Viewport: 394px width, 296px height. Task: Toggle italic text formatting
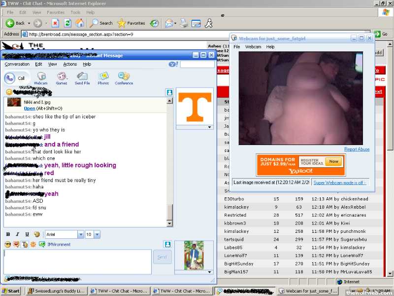[x=18, y=234]
